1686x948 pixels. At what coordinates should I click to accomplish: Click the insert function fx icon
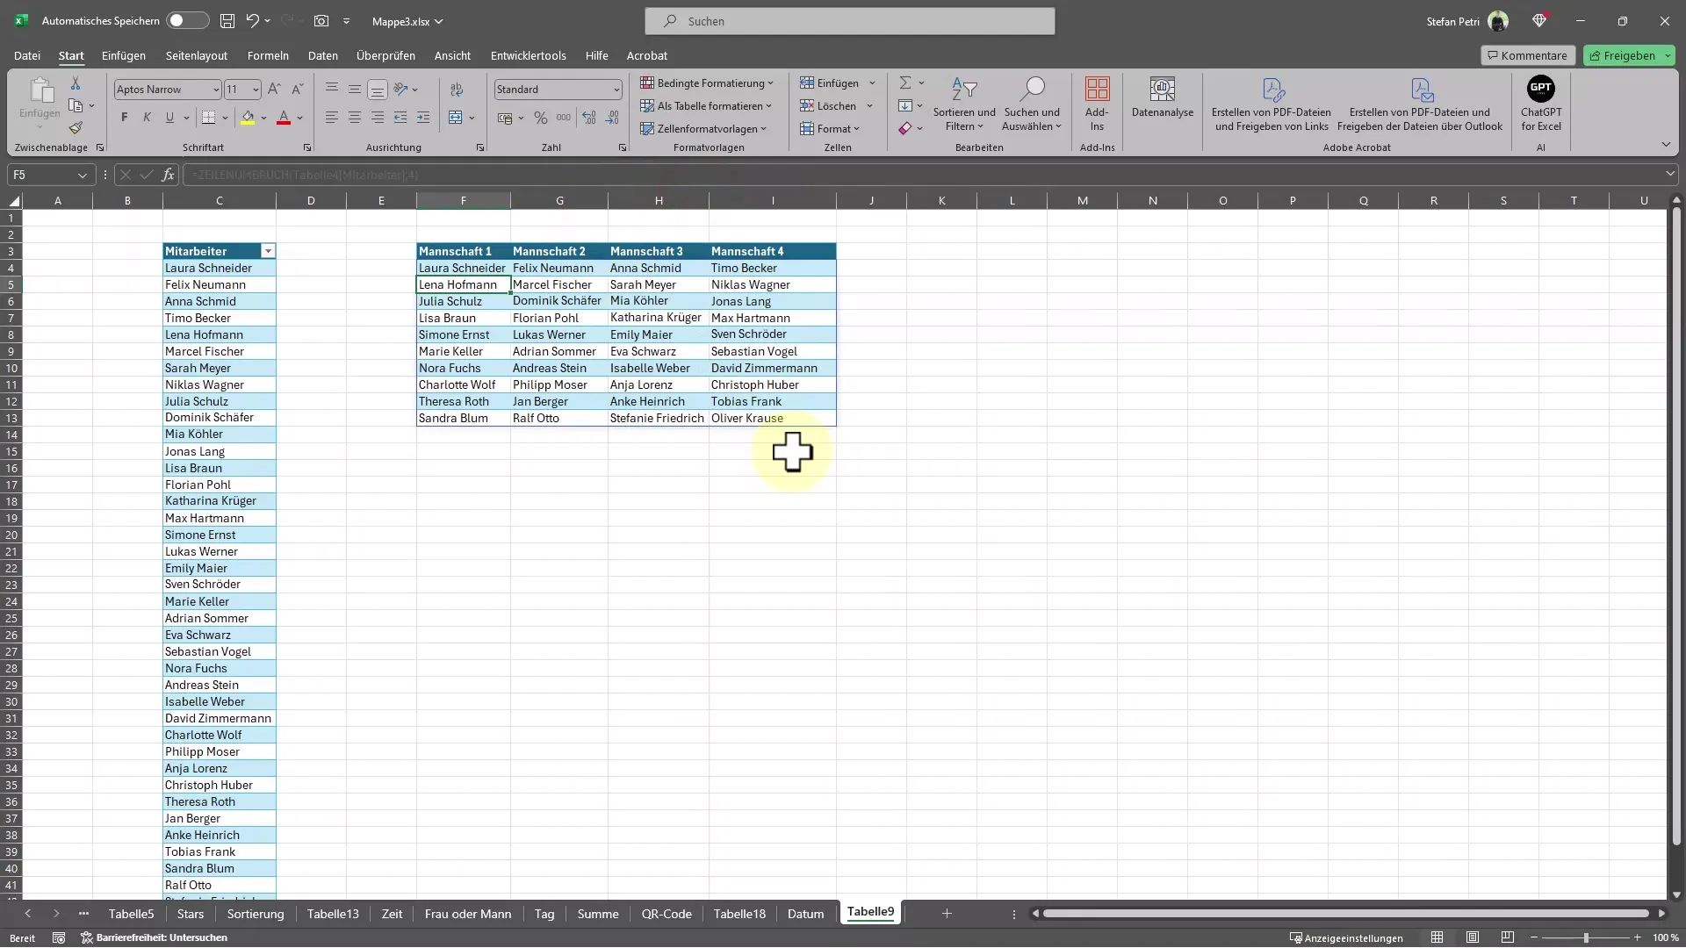[168, 175]
